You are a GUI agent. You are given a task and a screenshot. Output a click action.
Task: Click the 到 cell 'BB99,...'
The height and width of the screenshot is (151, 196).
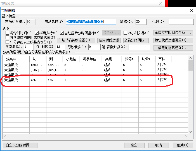tap(55, 65)
